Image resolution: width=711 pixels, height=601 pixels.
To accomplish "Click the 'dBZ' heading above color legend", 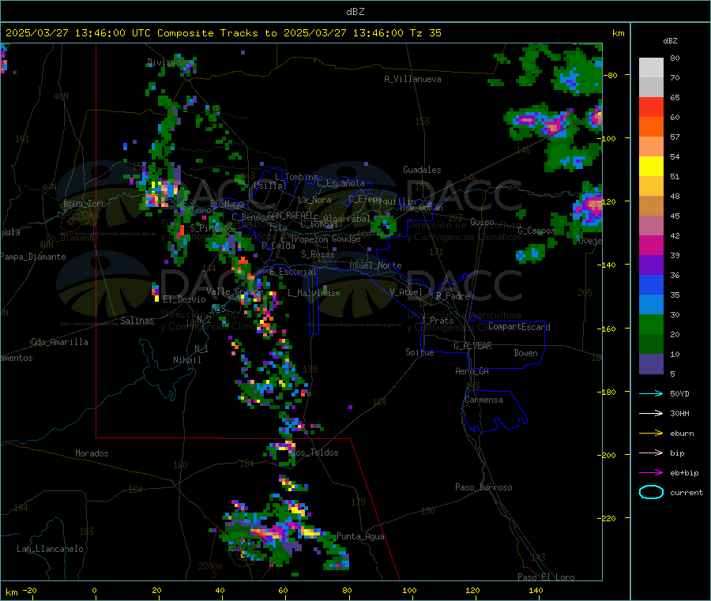I will click(670, 41).
